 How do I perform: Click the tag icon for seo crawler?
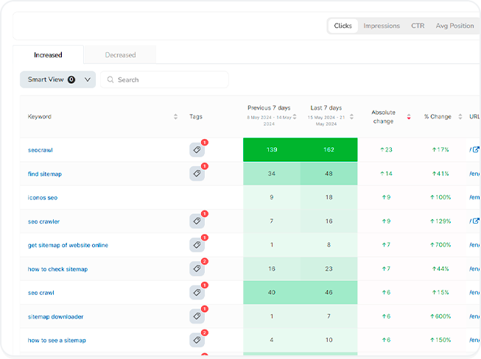(197, 221)
